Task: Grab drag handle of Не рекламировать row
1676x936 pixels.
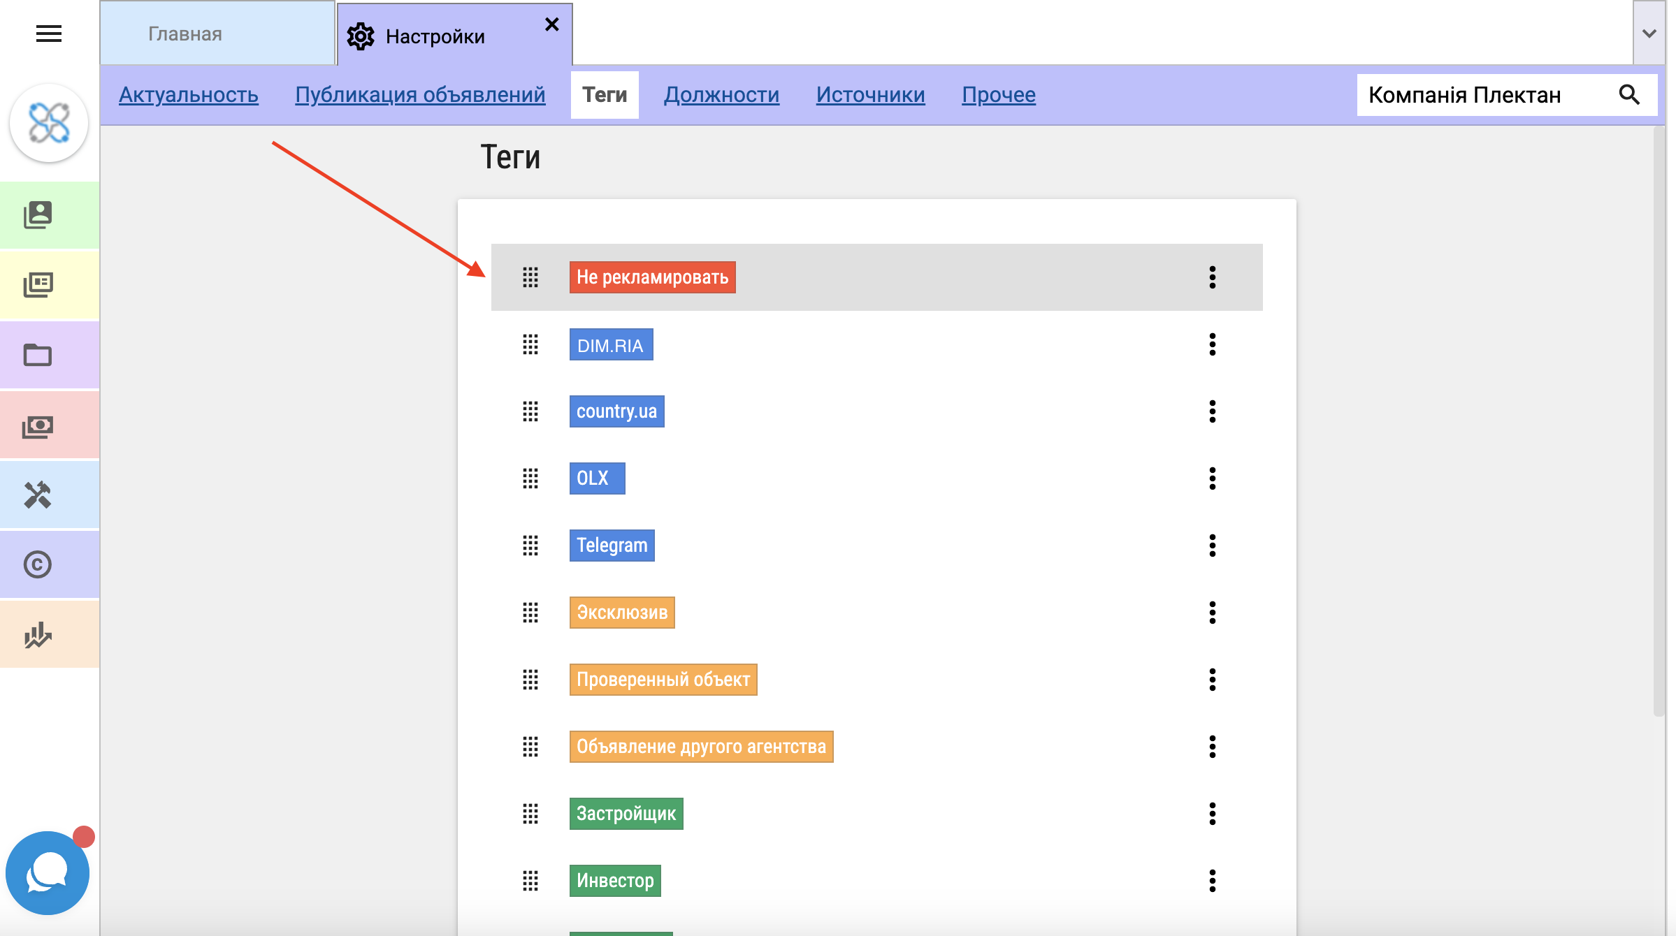Action: (530, 277)
